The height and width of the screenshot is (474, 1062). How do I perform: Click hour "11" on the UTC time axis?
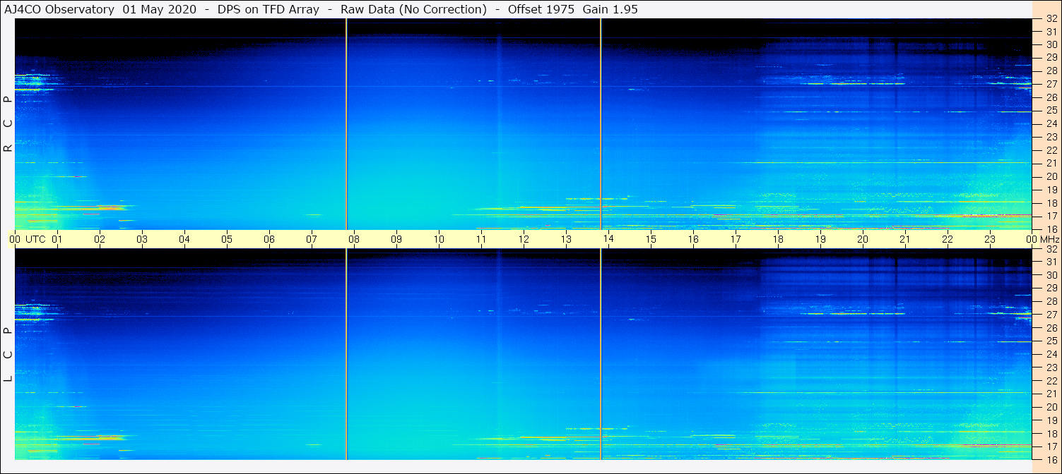481,239
